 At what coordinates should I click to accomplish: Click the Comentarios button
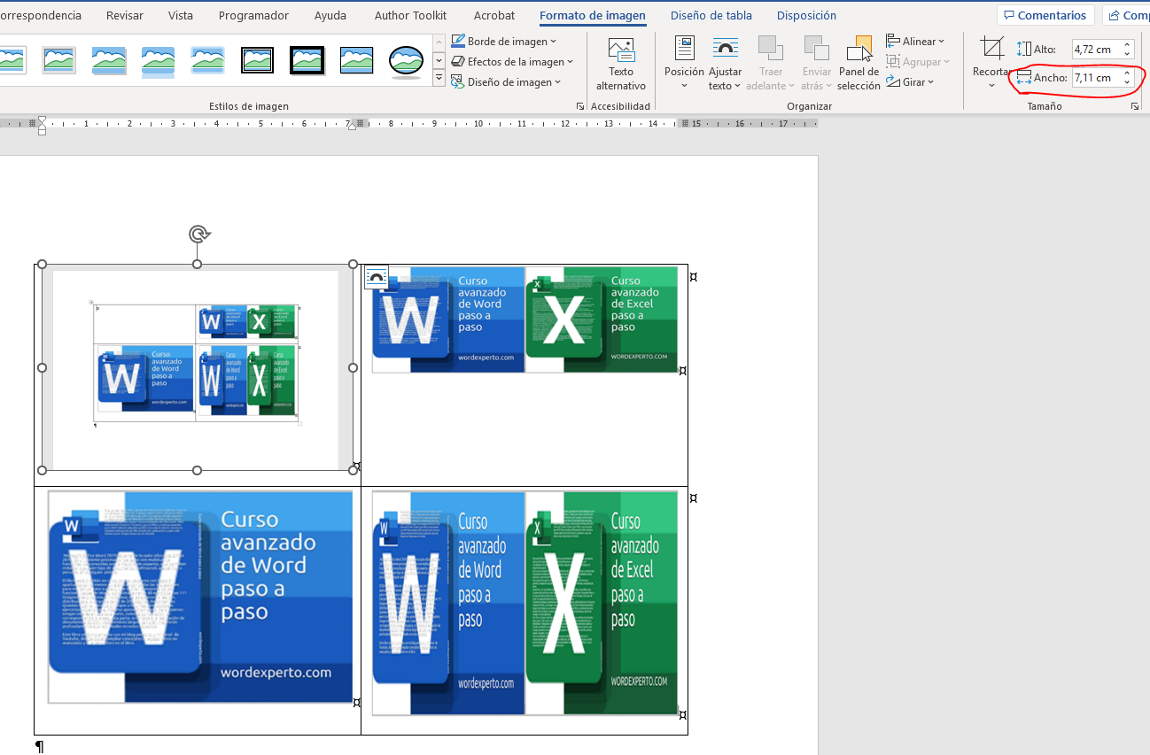1045,16
